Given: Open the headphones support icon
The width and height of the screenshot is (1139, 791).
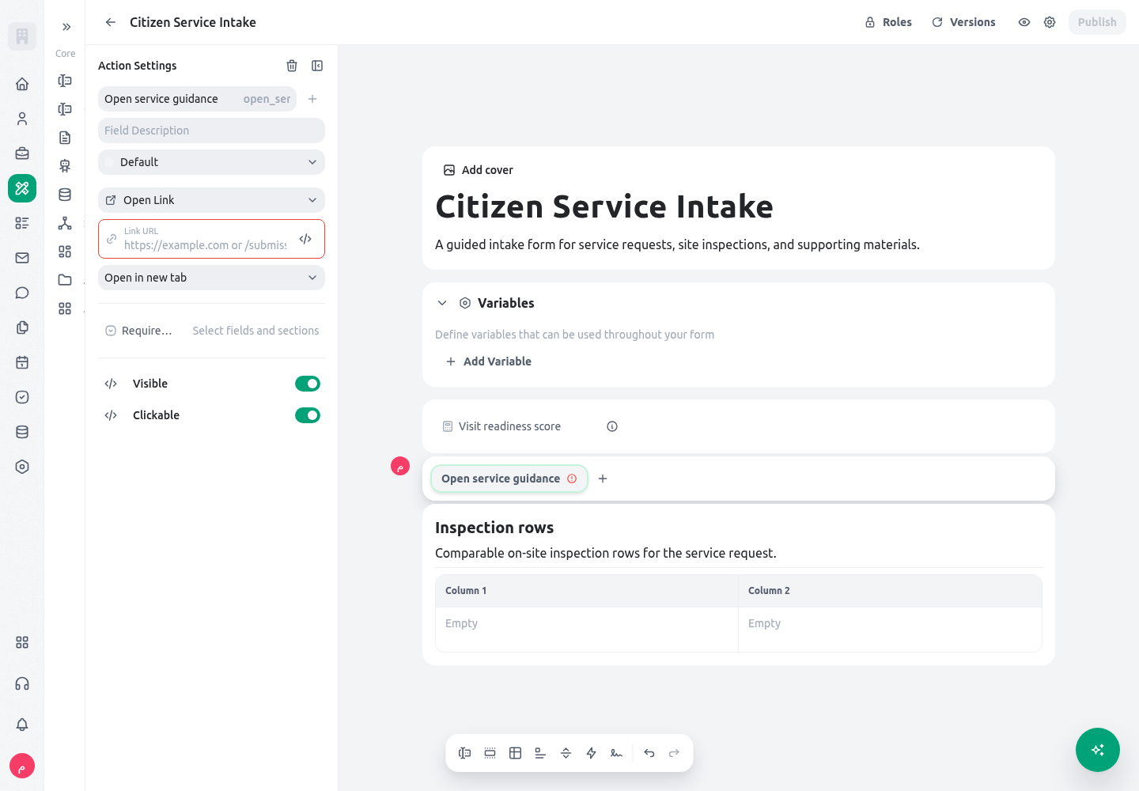Looking at the screenshot, I should coord(22,683).
